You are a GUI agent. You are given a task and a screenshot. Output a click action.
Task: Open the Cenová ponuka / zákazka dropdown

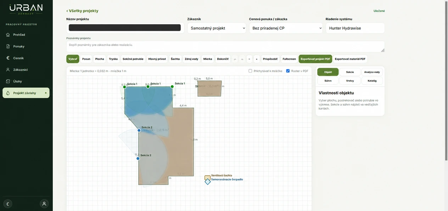(x=286, y=28)
